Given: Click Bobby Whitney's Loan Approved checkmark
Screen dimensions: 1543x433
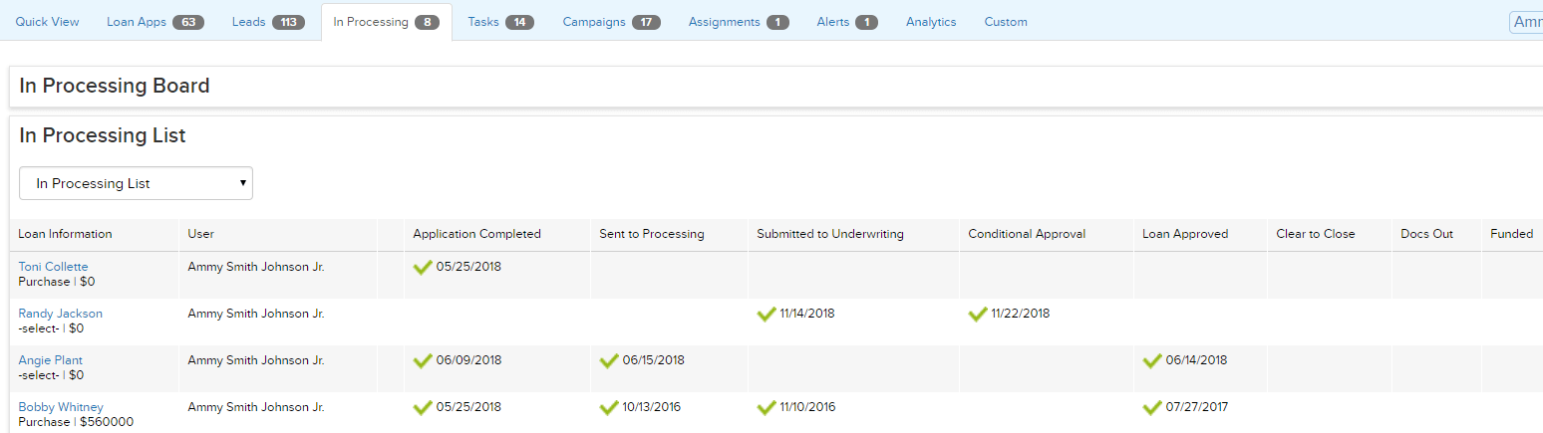Looking at the screenshot, I should pos(1152,407).
